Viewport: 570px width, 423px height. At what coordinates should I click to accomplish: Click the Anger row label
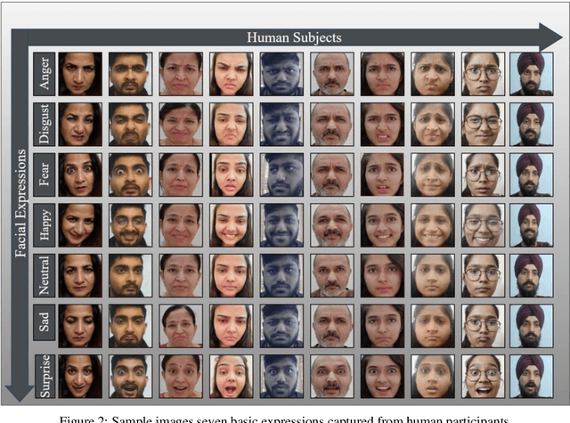pos(43,73)
